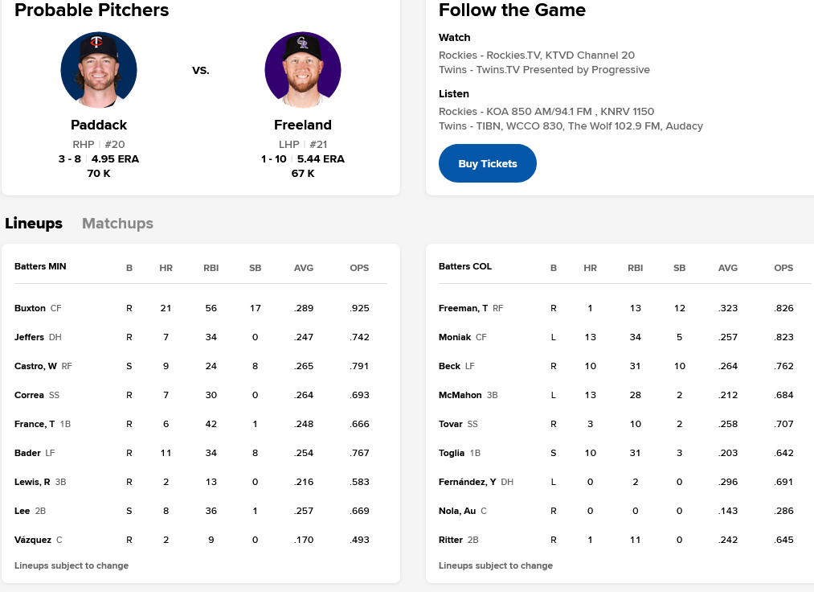Open Correa's player profile

pyautogui.click(x=30, y=395)
